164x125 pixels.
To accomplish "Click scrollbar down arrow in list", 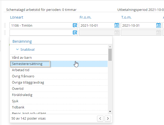I will coord(110,111).
